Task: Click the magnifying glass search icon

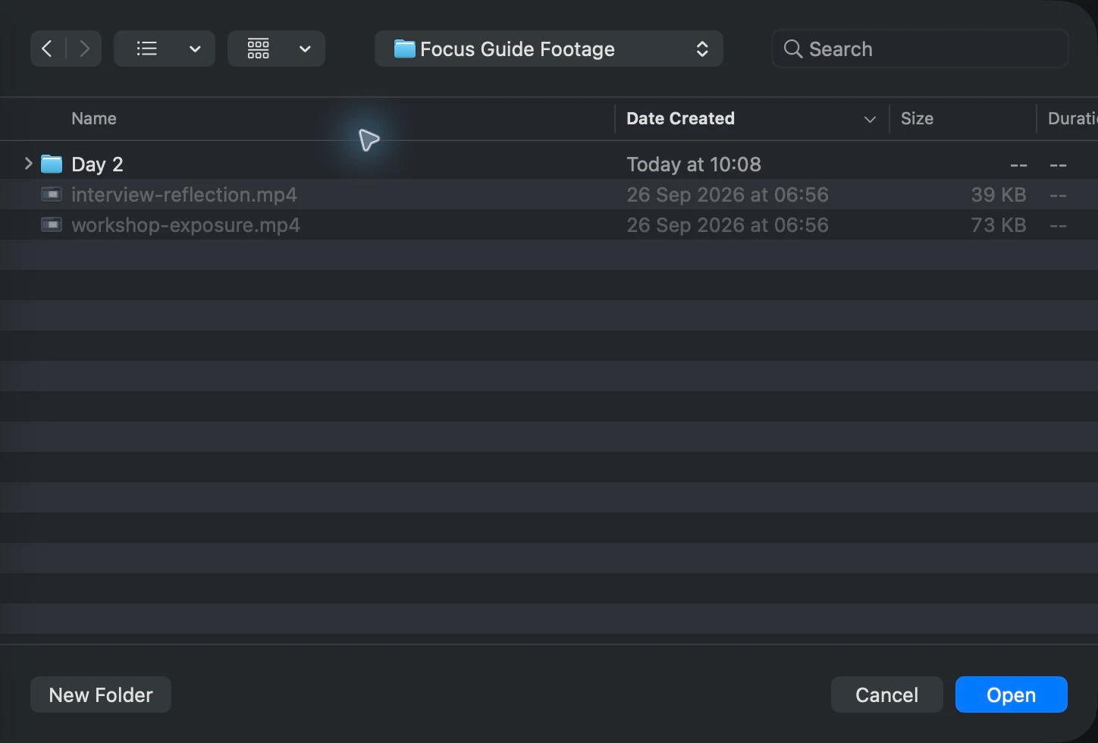Action: pos(793,49)
